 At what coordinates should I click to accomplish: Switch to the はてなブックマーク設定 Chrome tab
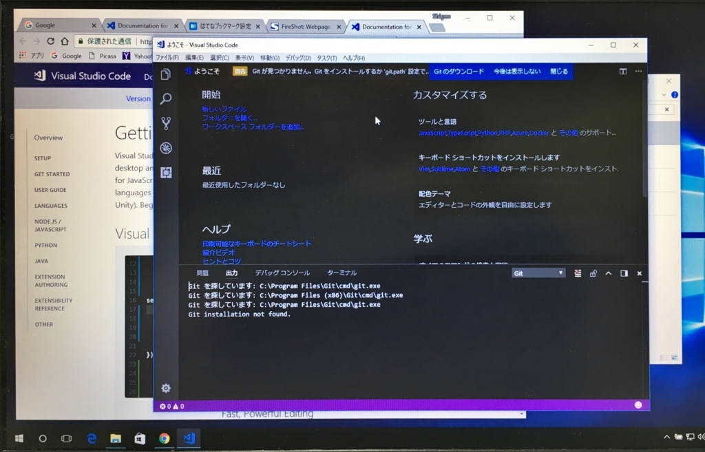point(224,26)
